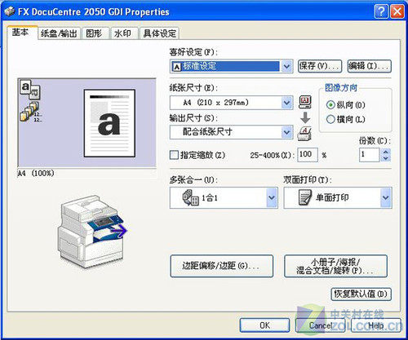
Task: Click the 单面打印 page icon
Action: tap(305, 197)
